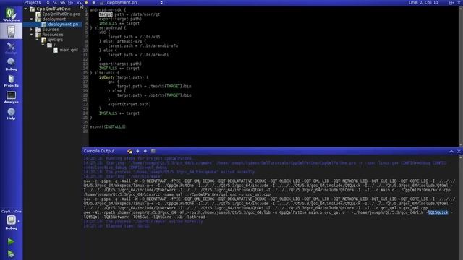
Task: Open Help mode in the sidebar
Action: click(x=11, y=114)
